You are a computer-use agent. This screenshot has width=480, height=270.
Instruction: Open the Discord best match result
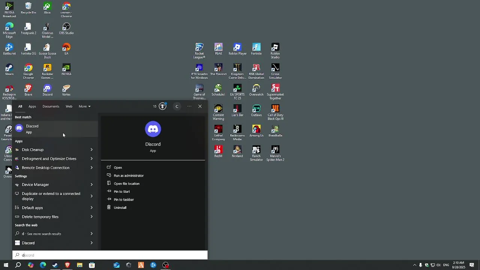point(55,129)
